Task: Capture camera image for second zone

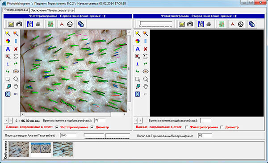Action: pos(190,24)
